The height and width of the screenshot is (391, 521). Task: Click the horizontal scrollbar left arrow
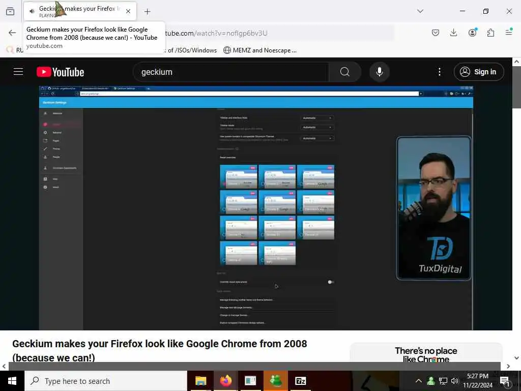[x=4, y=367]
